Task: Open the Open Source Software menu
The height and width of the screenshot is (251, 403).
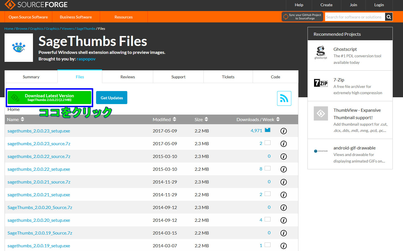Action: pos(28,17)
